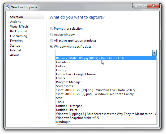
Task: Select the Prompt for selection radio button
Action: (x=51, y=29)
